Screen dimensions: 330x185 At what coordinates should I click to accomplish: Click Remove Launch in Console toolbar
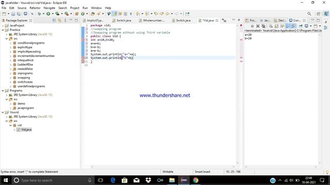pyautogui.click(x=258, y=26)
